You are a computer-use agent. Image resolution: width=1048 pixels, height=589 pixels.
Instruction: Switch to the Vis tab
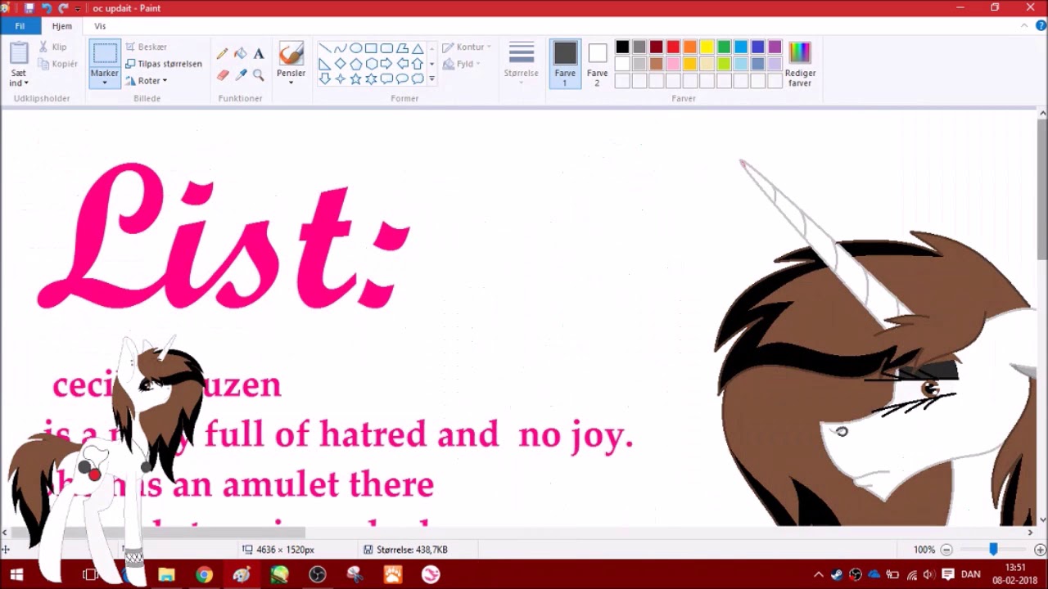100,26
